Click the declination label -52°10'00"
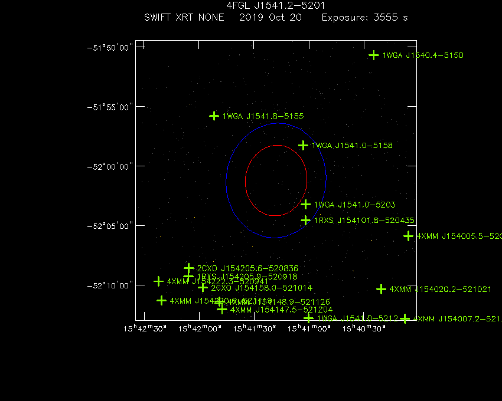 coord(110,285)
